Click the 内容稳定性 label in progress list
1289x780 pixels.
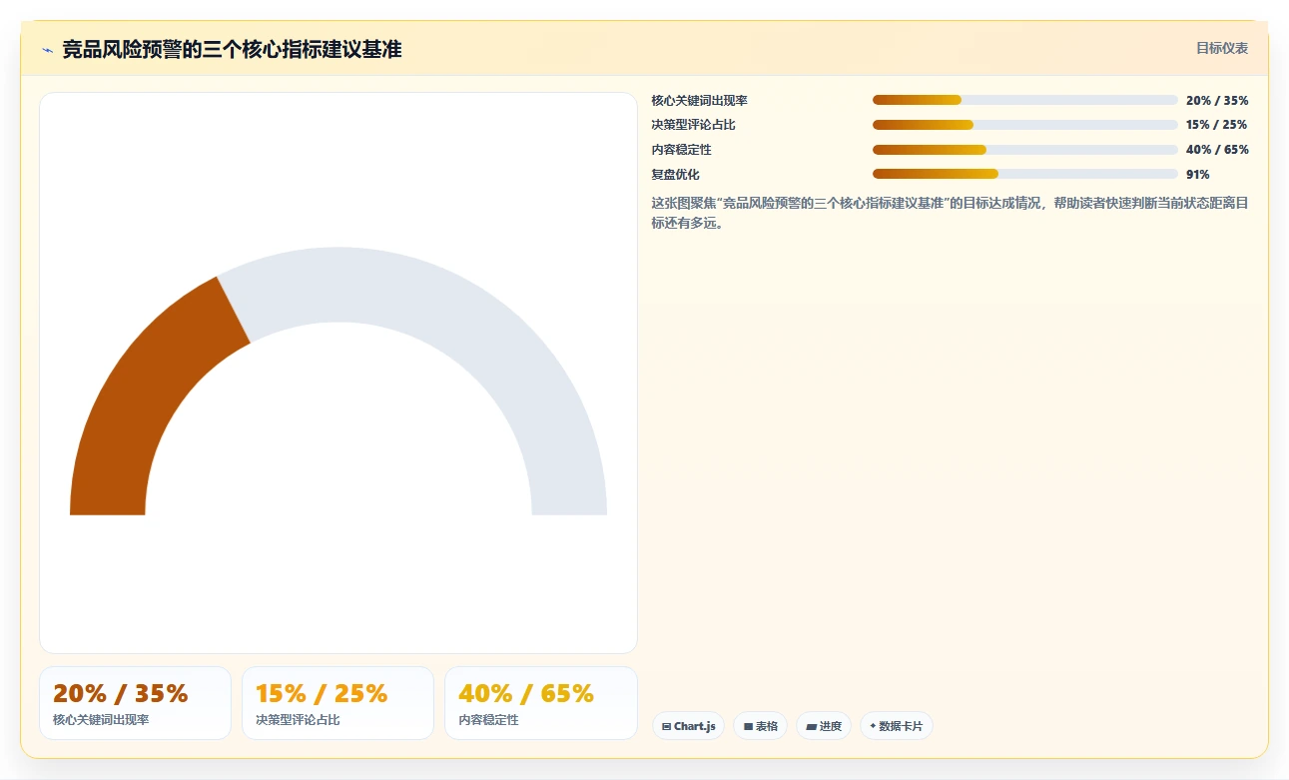click(x=682, y=150)
